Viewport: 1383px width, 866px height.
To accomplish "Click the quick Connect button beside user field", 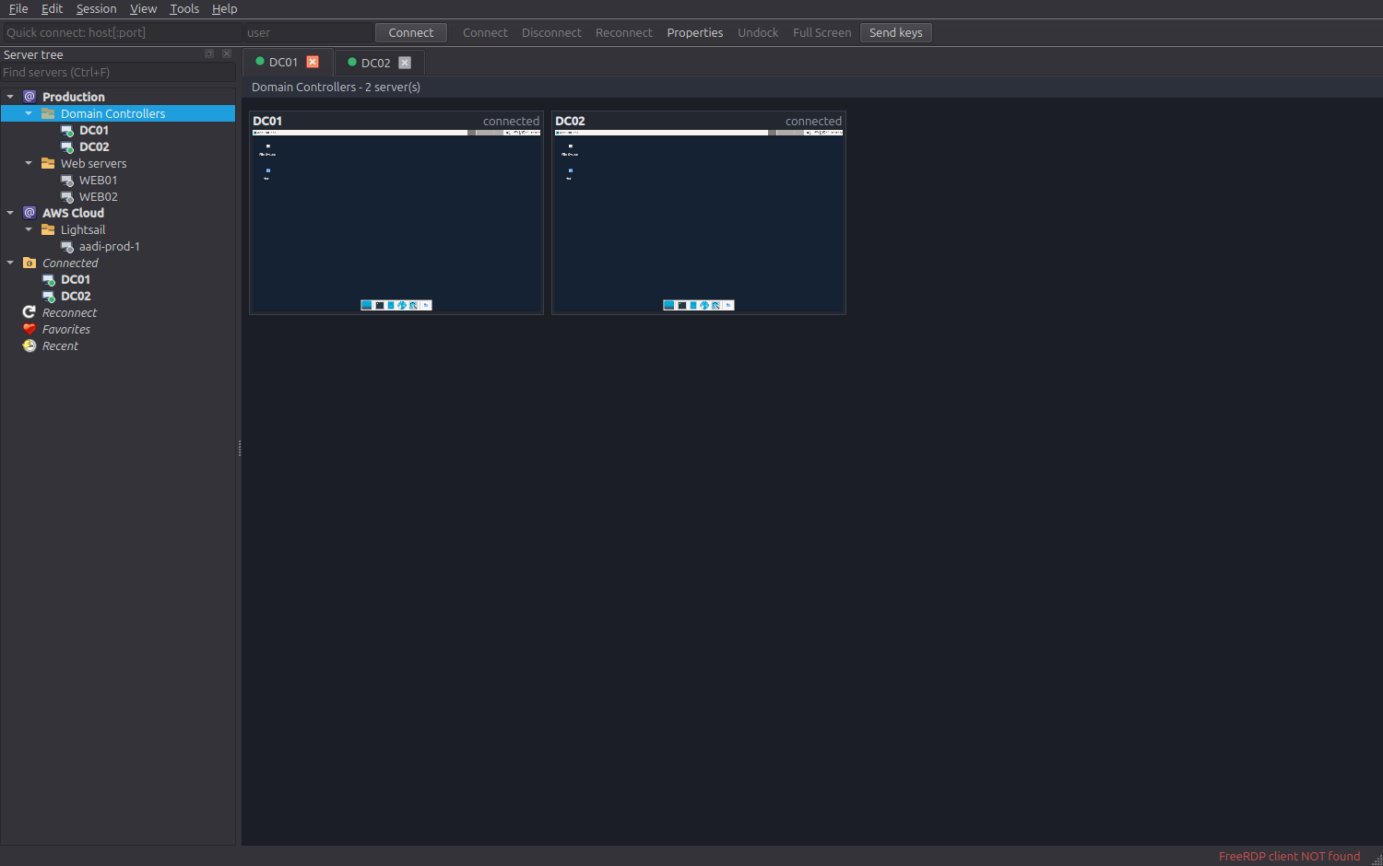I will point(411,32).
